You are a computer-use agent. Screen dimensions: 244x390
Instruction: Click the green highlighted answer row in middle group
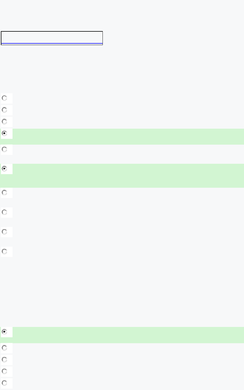point(128,175)
